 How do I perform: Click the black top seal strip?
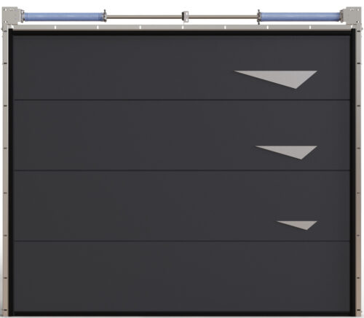click(x=181, y=33)
